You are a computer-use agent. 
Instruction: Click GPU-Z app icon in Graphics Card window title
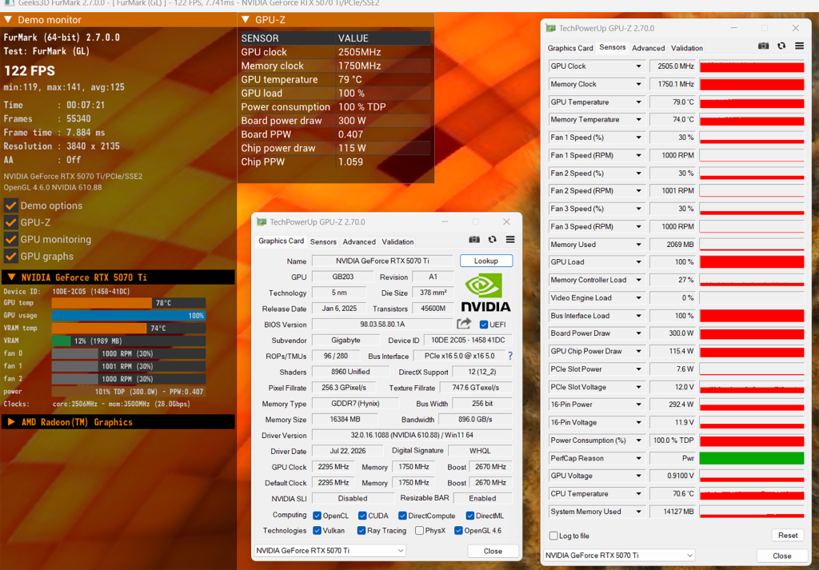(262, 221)
